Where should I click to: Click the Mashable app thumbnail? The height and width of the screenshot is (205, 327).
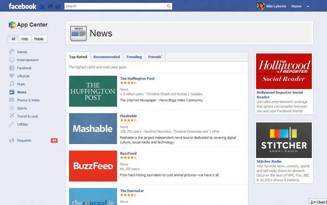(93, 129)
